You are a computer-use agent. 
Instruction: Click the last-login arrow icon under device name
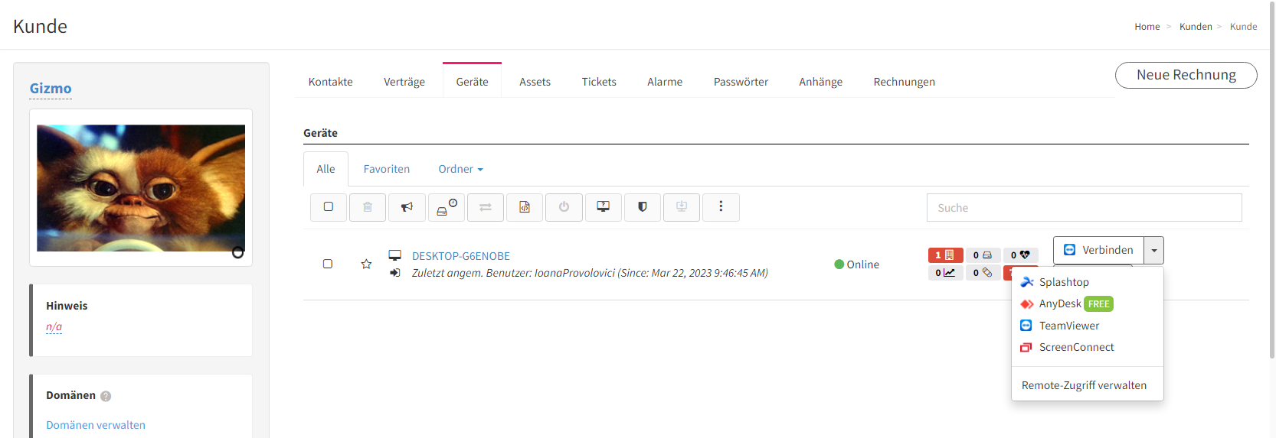coord(395,273)
